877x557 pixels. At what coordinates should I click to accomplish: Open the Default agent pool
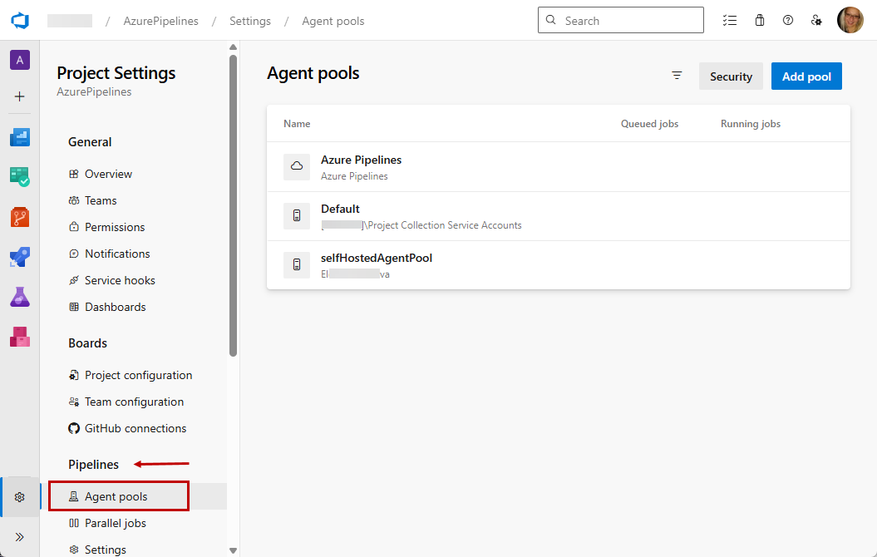point(340,209)
